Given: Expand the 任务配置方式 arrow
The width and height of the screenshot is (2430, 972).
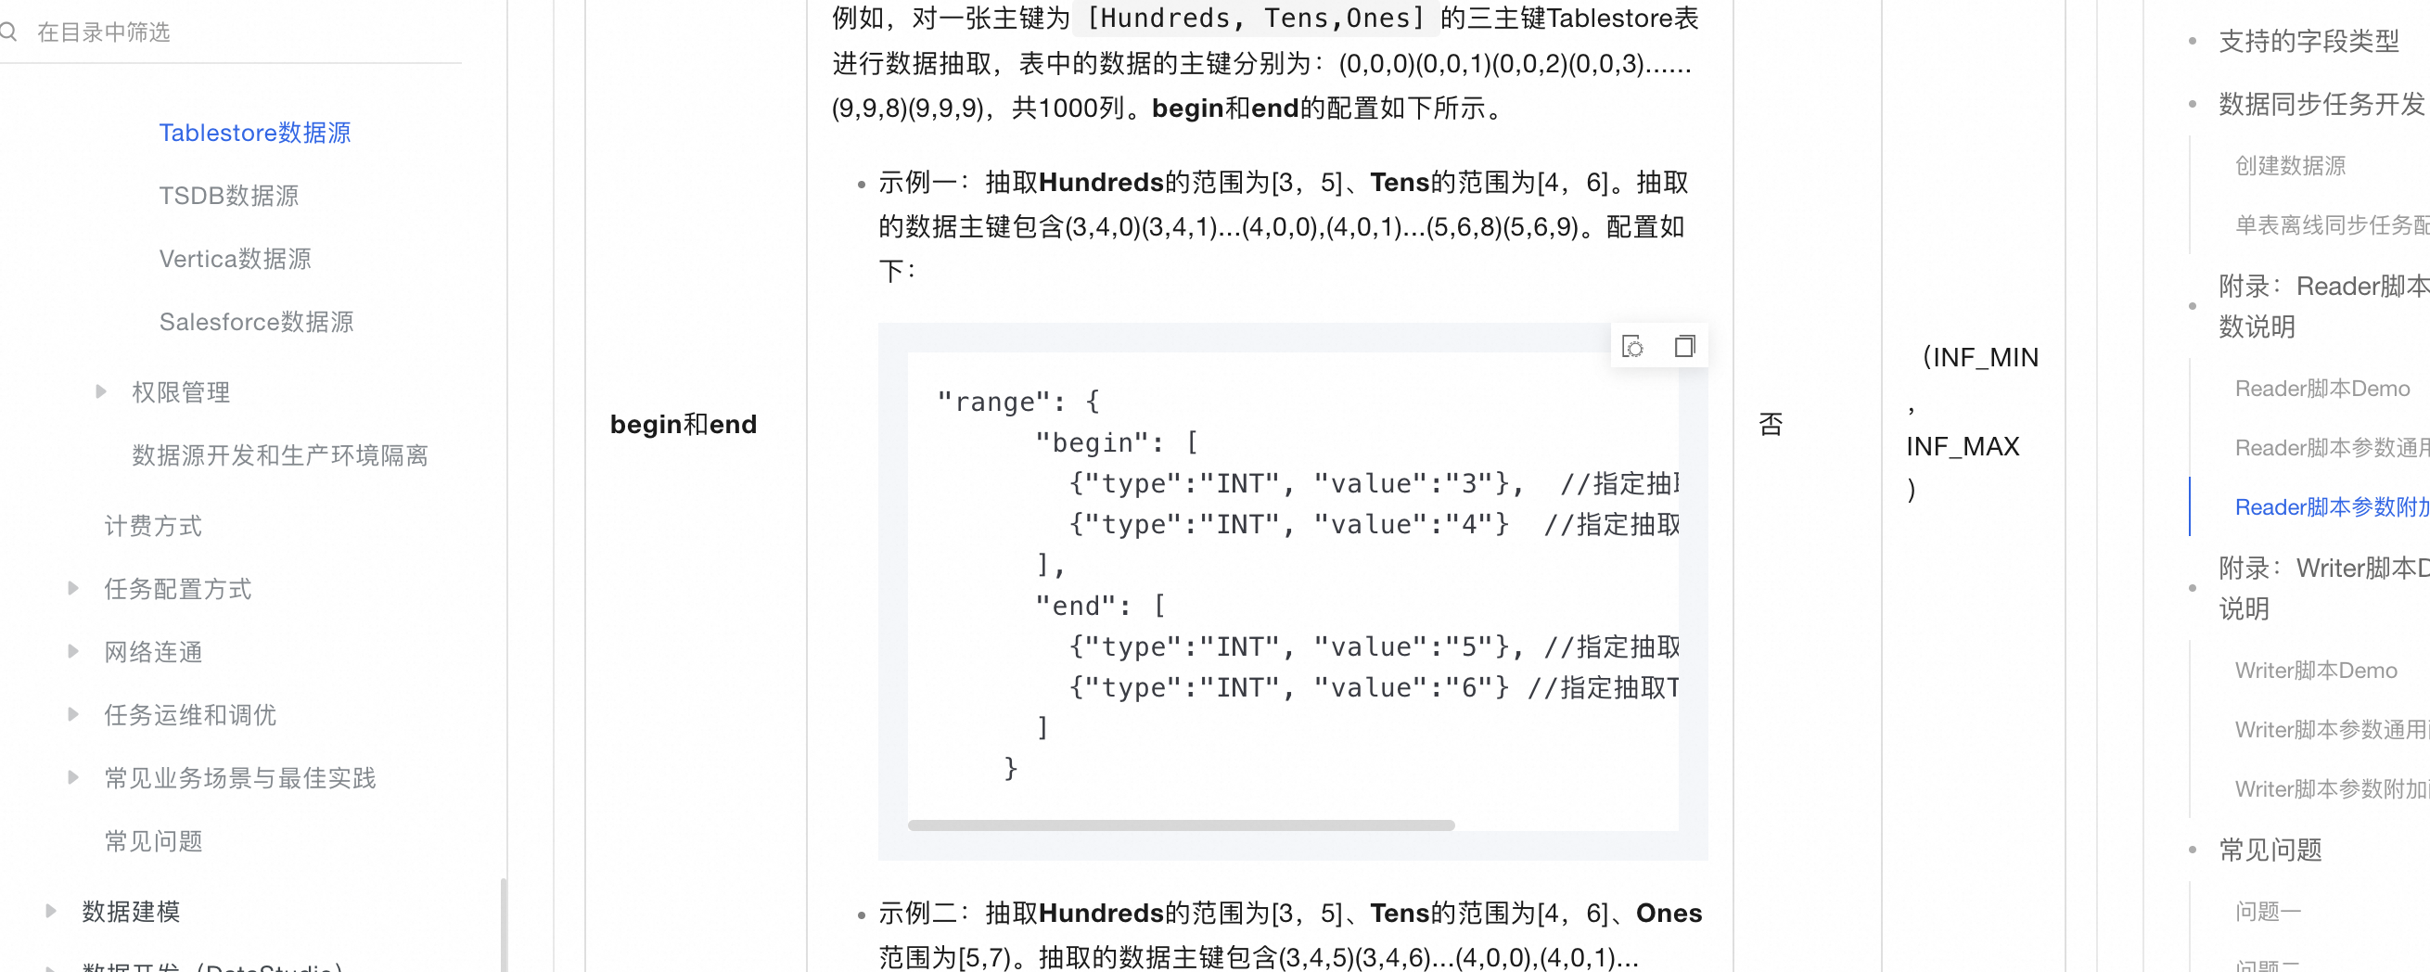Looking at the screenshot, I should coord(73,588).
